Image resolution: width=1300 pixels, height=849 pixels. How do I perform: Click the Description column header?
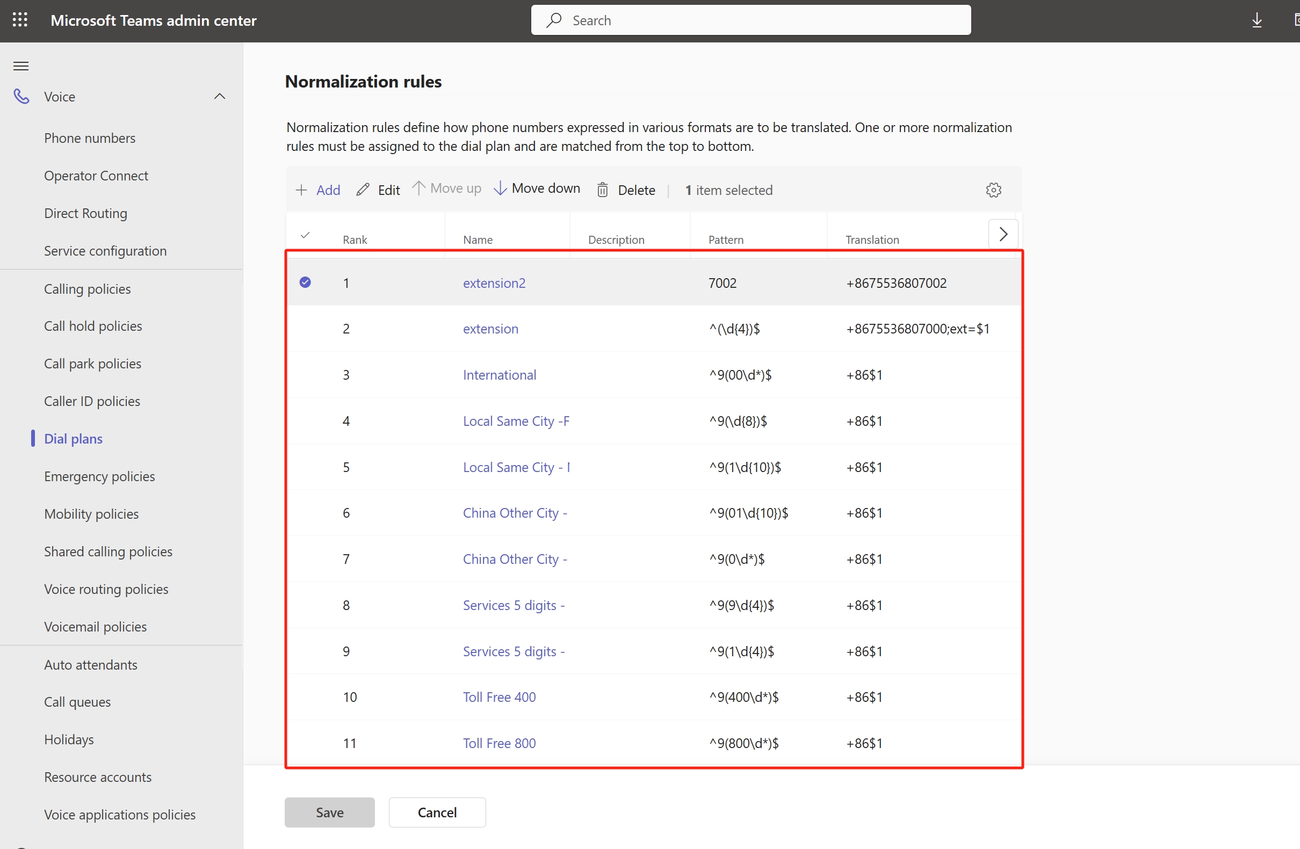616,240
